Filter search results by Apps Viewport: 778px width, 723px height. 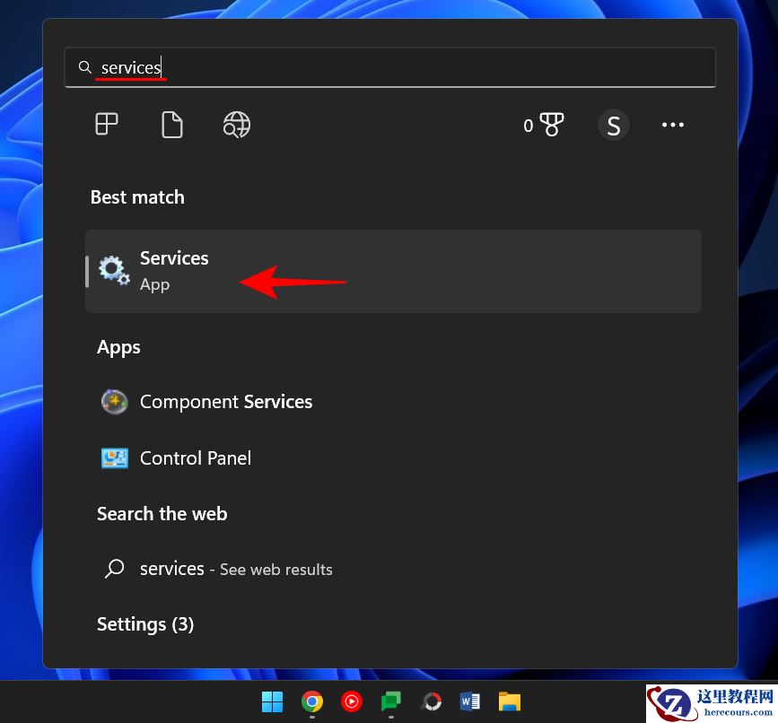click(106, 125)
